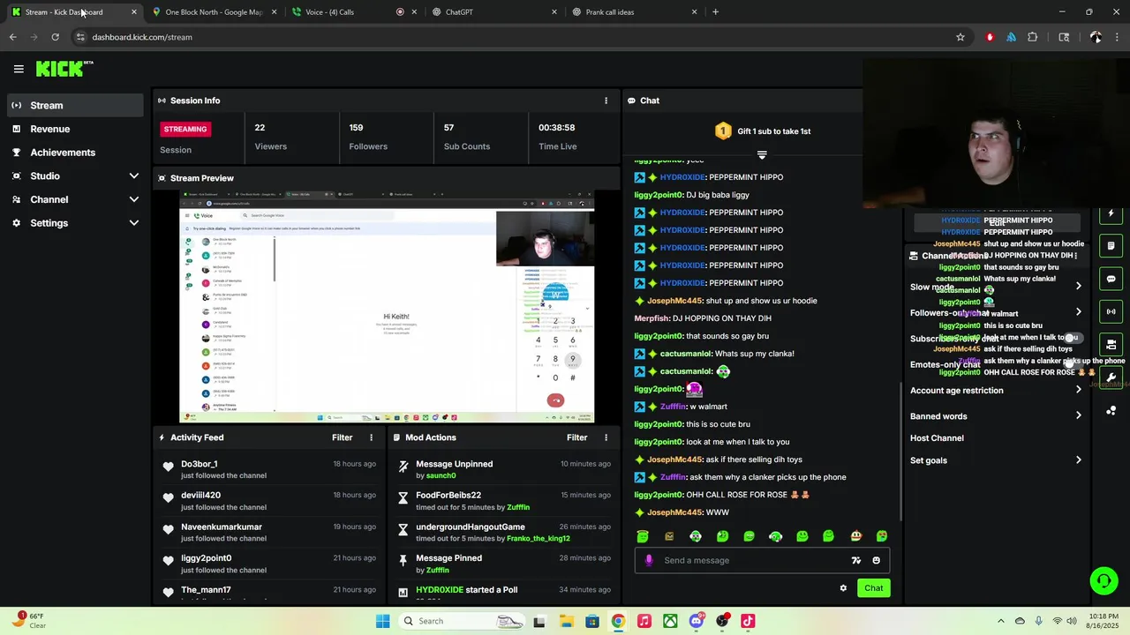Open the hamburger menu beside Kick logo
The width and height of the screenshot is (1130, 635).
click(x=19, y=69)
